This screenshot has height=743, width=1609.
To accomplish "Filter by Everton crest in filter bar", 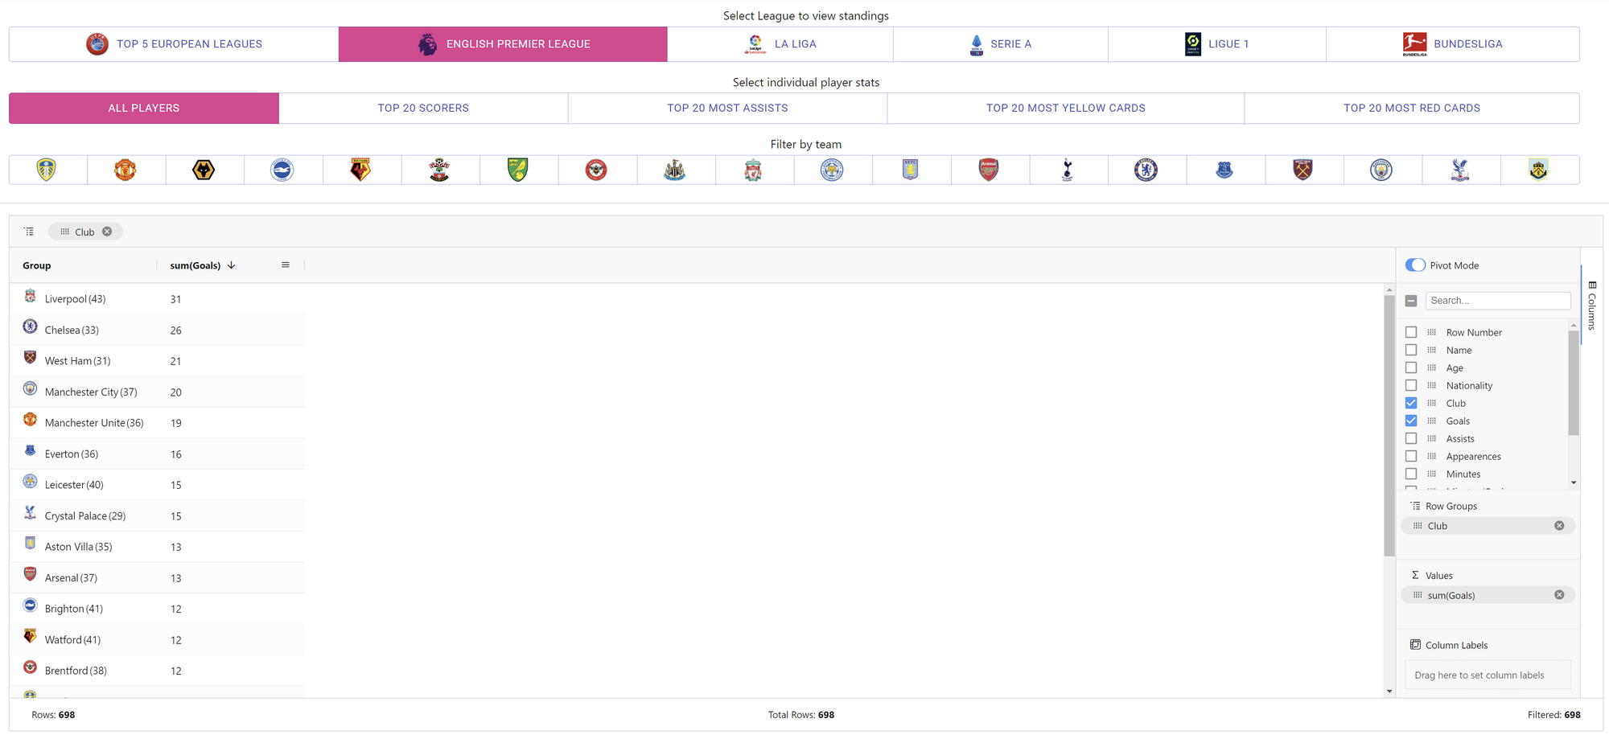I will (1224, 170).
